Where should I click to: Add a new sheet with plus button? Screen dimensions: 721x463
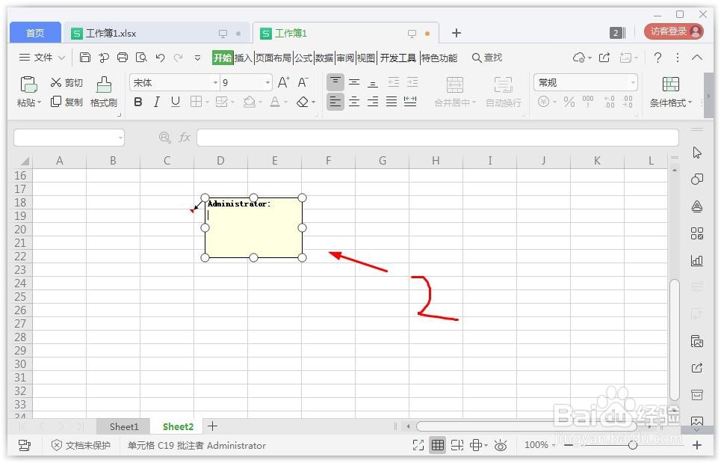coord(212,426)
